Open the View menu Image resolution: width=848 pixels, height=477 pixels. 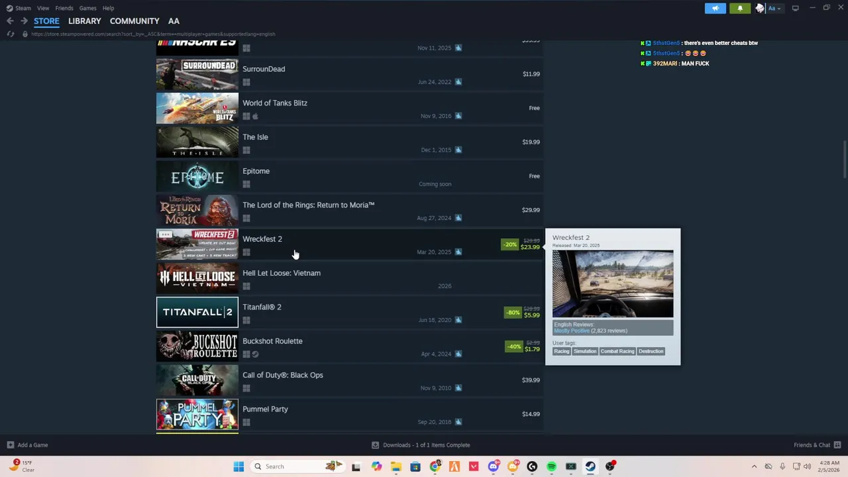tap(43, 8)
